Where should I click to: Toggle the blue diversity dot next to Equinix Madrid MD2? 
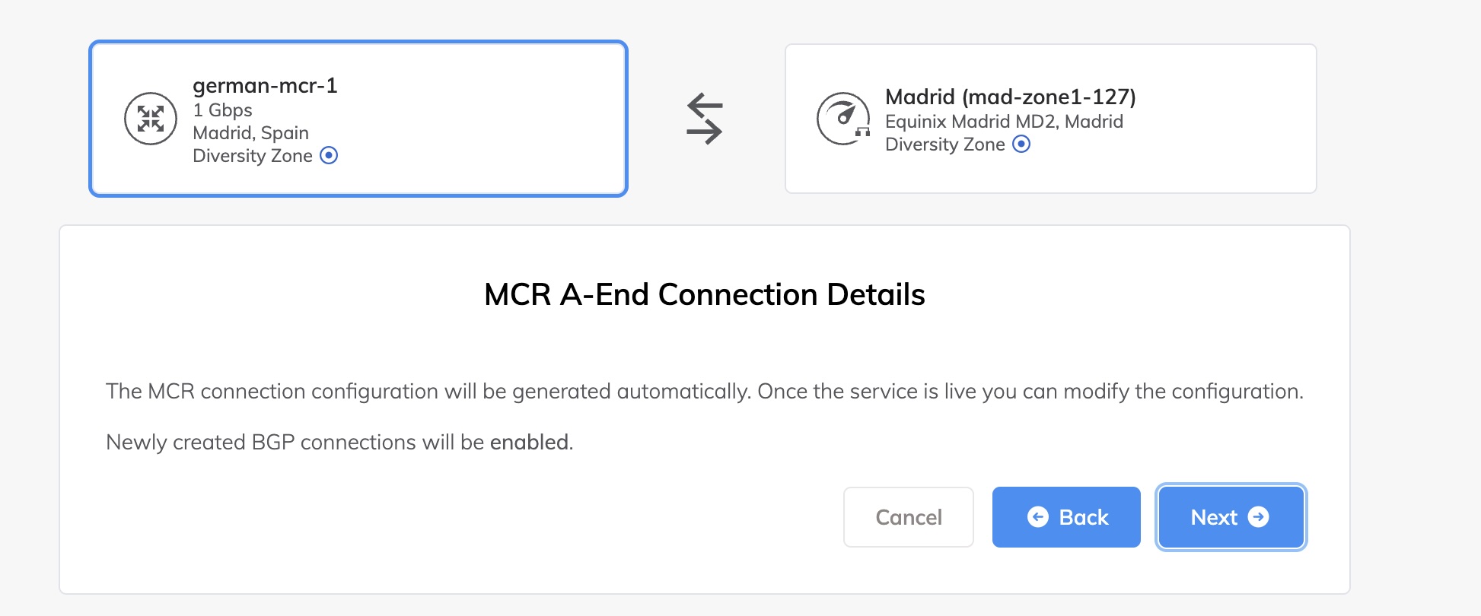click(1021, 144)
